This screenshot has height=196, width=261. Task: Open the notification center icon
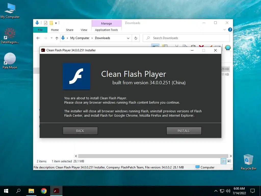[253, 191]
